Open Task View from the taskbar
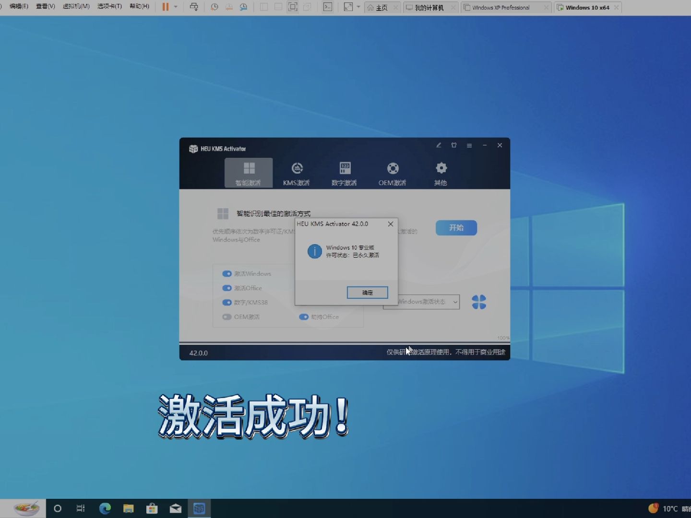Screen dimensions: 691x518 point(81,508)
